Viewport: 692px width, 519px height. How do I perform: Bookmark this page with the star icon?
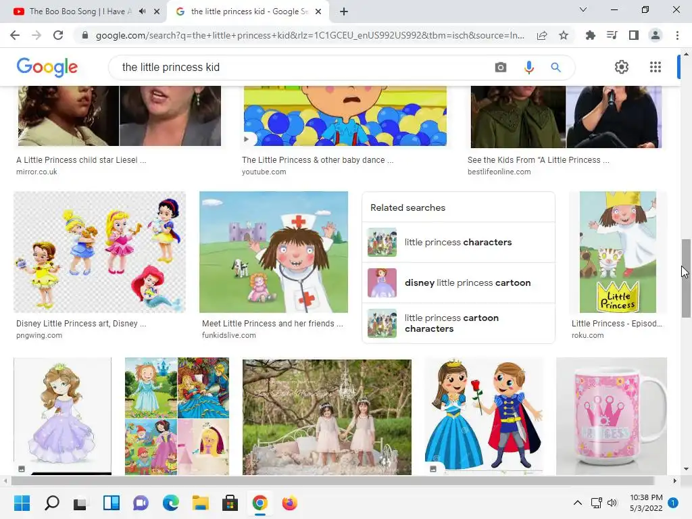click(564, 35)
